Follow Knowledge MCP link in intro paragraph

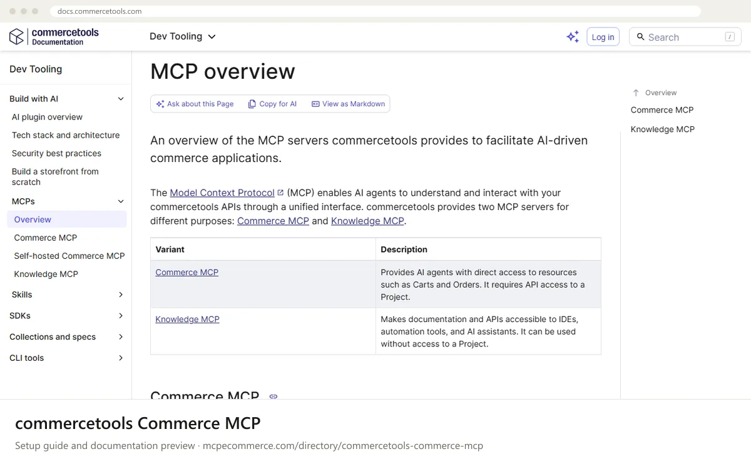[x=367, y=221]
